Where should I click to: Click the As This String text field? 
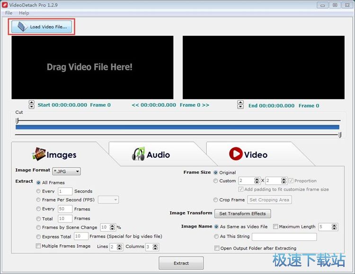click(x=284, y=237)
